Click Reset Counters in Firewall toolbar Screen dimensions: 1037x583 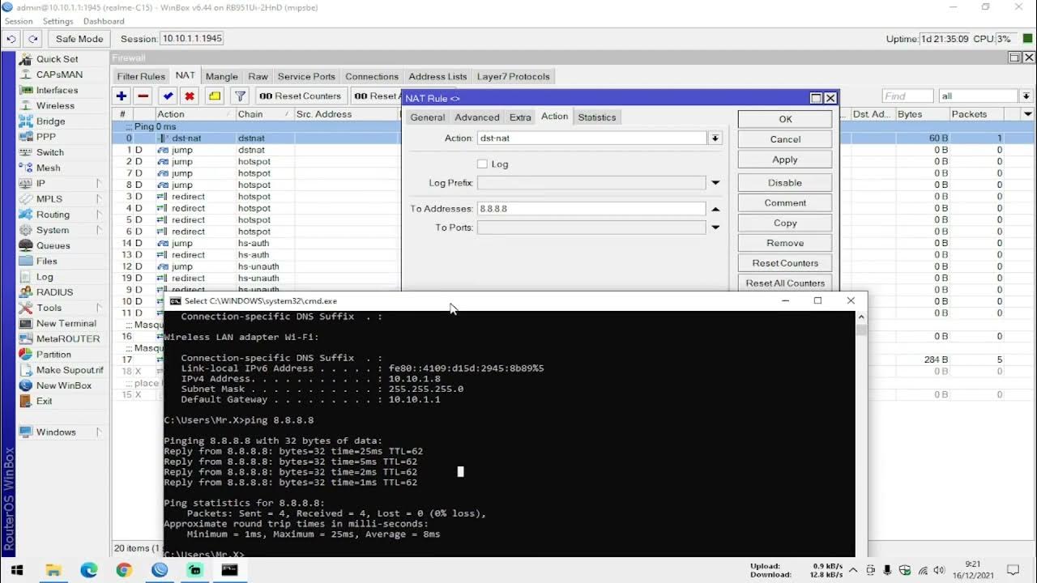(x=301, y=96)
